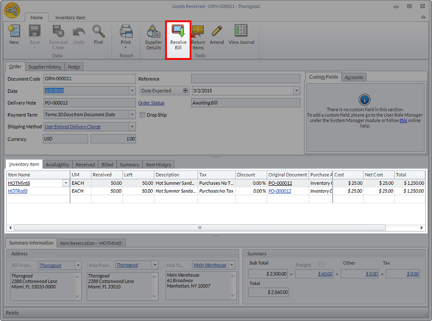Open the Order Status link

[151, 103]
